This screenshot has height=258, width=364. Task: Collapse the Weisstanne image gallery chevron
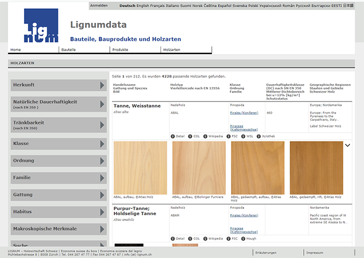pyautogui.click(x=347, y=145)
